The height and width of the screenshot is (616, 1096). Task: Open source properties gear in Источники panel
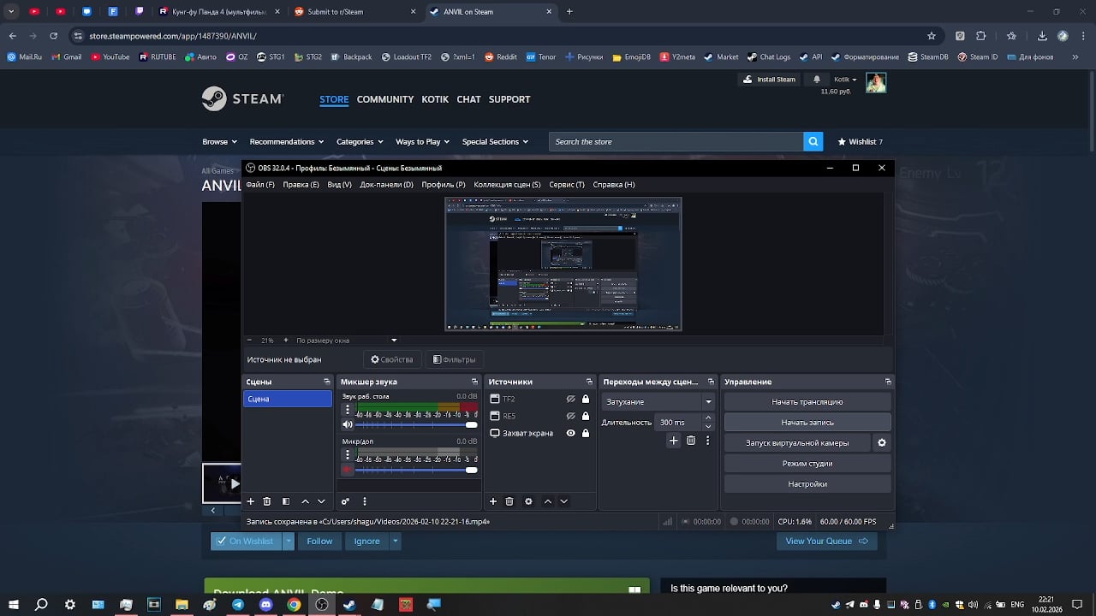click(x=528, y=501)
